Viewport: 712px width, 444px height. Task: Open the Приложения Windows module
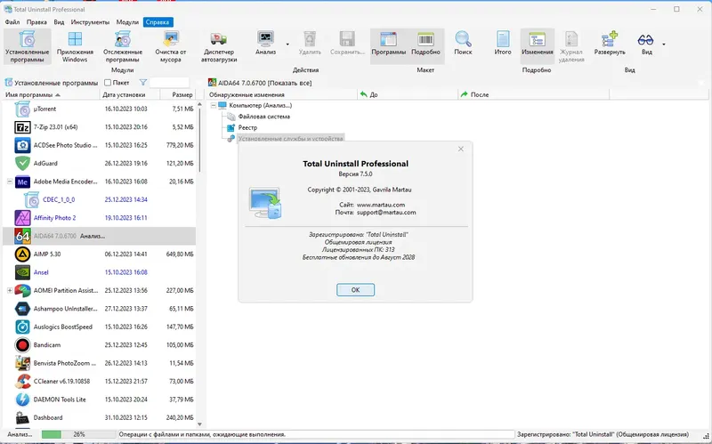[x=75, y=47]
